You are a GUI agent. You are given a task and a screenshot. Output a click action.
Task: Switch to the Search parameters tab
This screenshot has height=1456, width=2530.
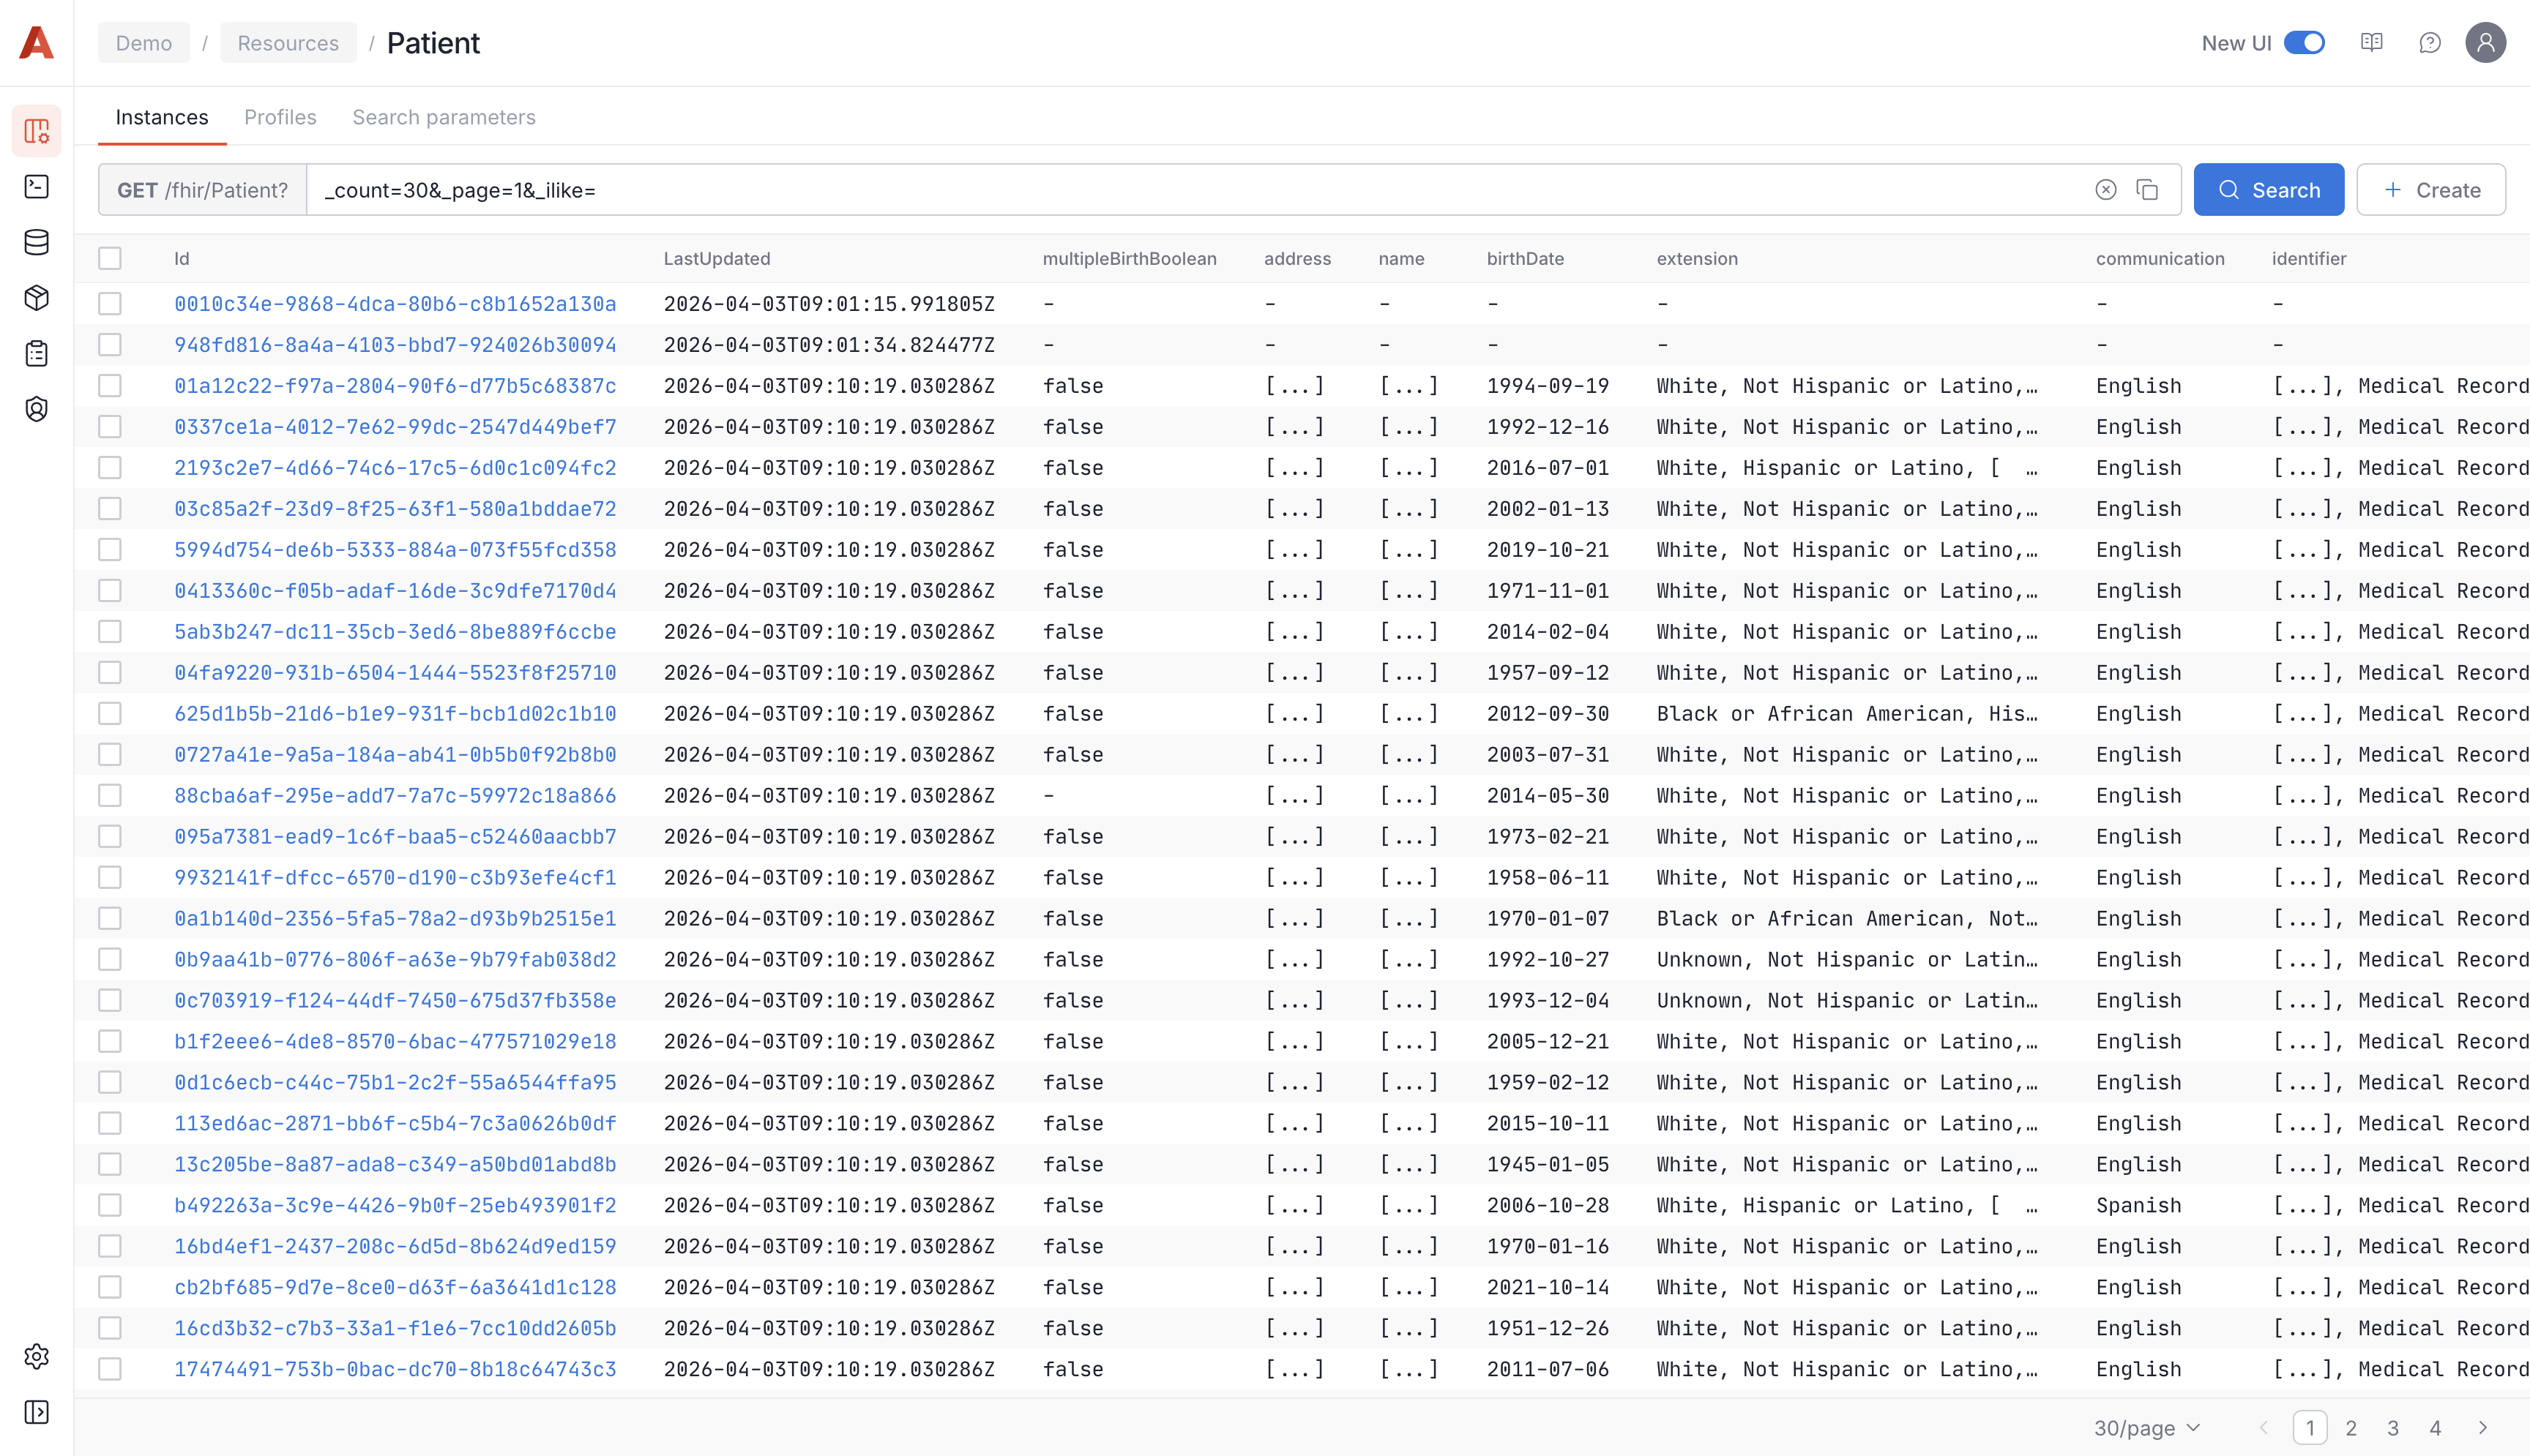pos(443,117)
